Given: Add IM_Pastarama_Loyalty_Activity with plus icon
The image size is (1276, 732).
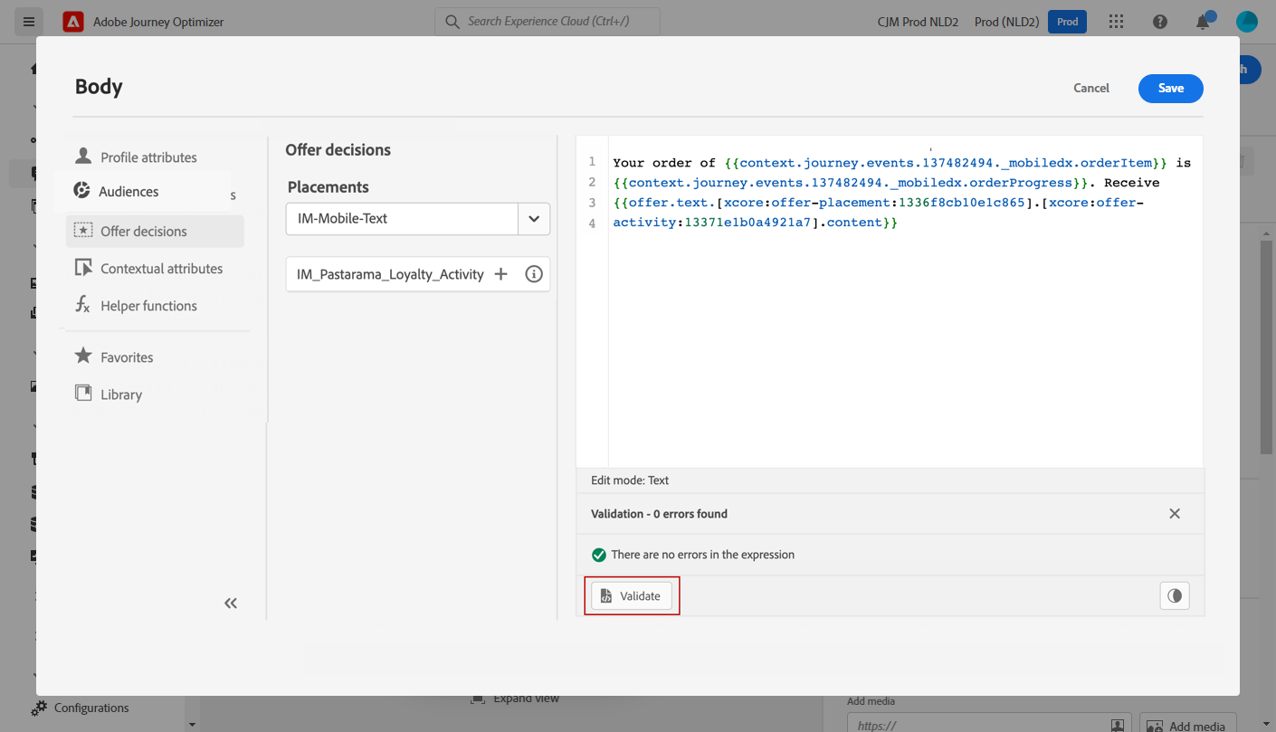Looking at the screenshot, I should pos(500,274).
